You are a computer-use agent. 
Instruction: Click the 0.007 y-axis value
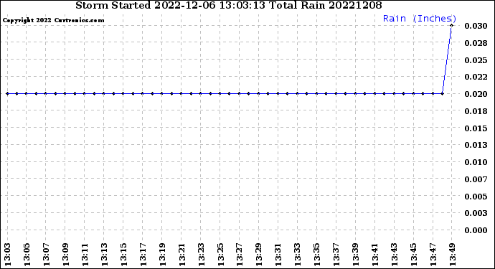click(476, 179)
